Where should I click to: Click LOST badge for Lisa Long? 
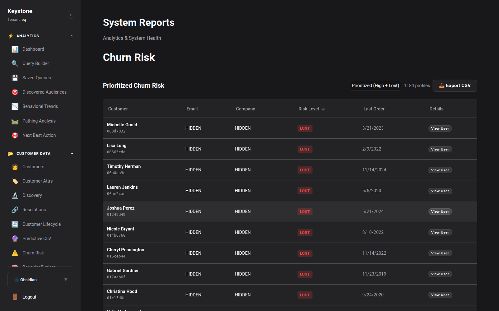point(305,149)
